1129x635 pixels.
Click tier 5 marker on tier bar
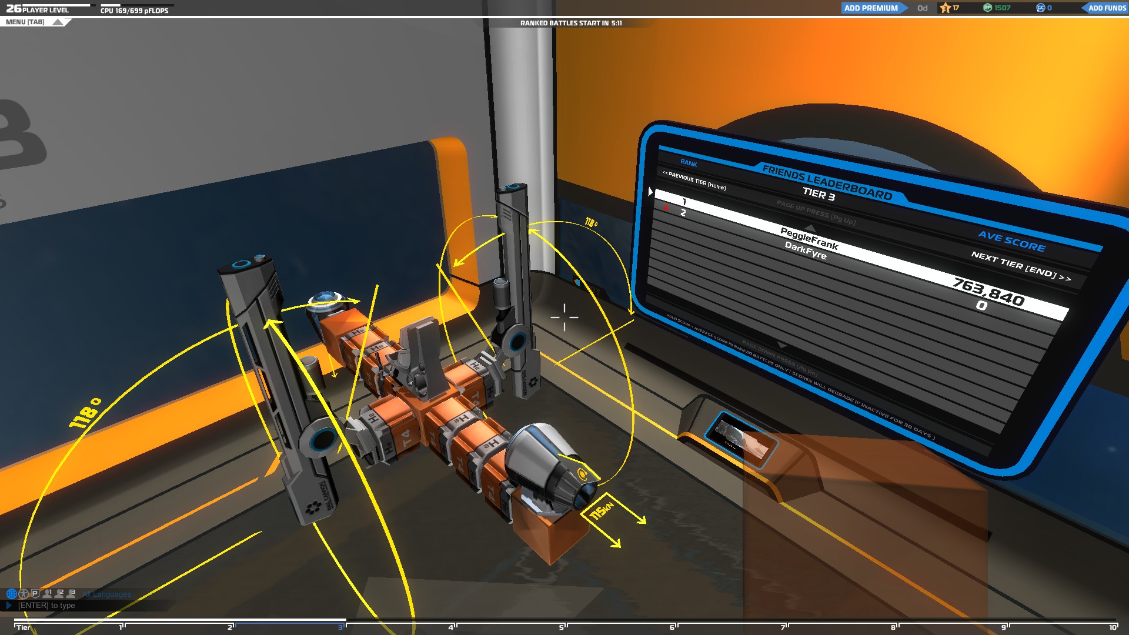562,627
